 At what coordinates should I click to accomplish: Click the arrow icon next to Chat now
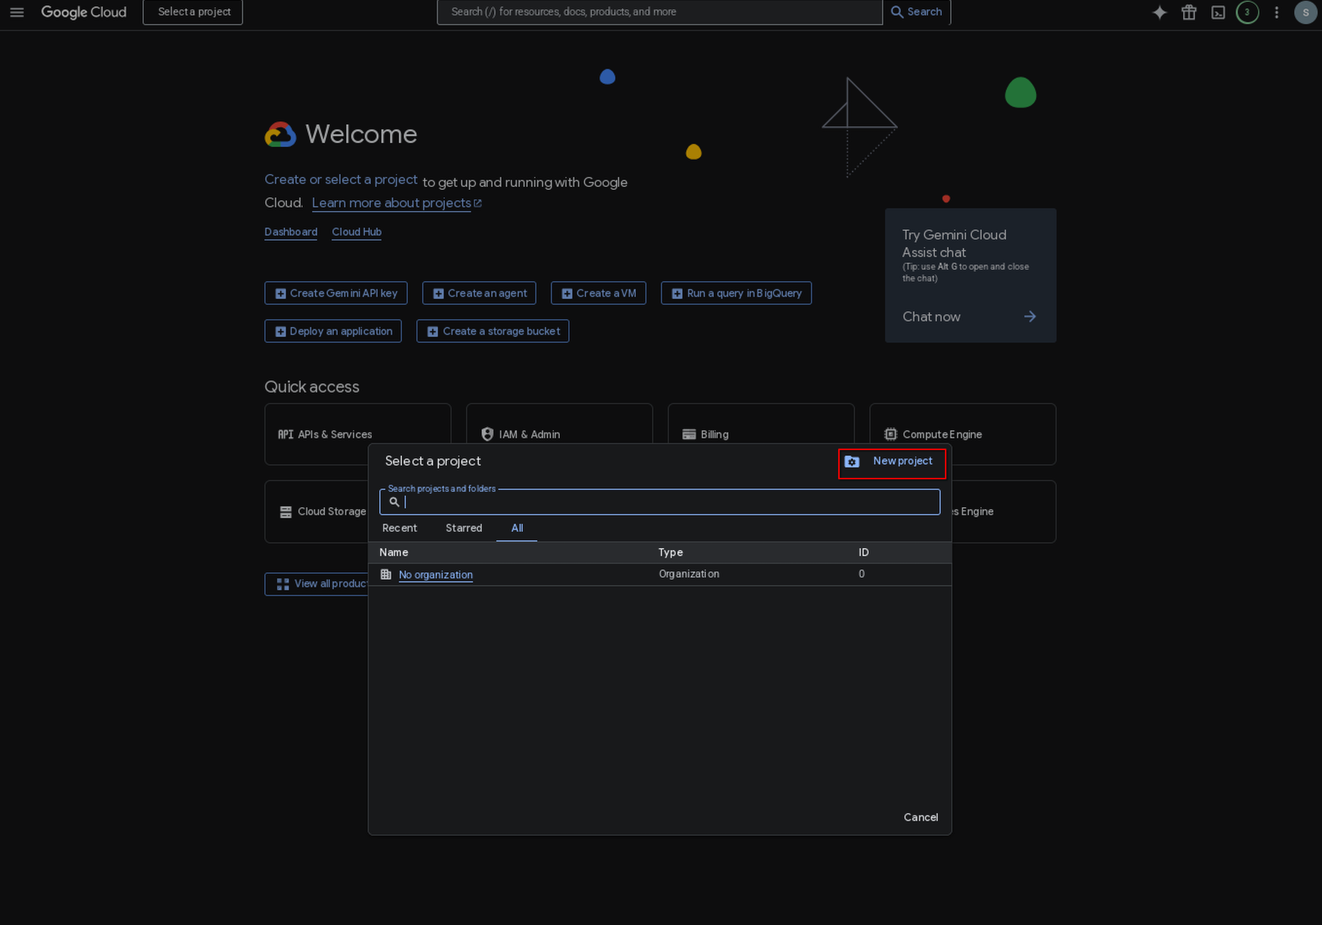point(1030,316)
